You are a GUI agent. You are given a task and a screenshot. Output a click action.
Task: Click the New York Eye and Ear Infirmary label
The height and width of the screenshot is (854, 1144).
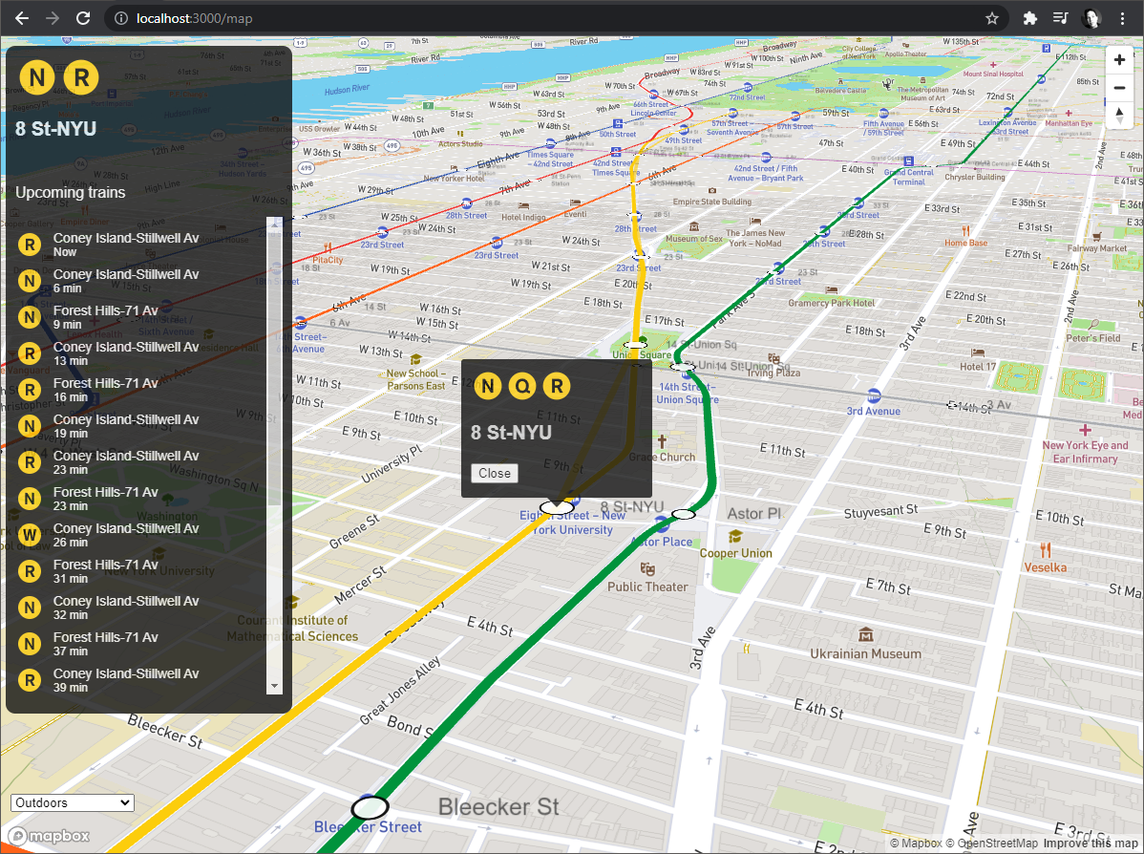click(x=1085, y=452)
